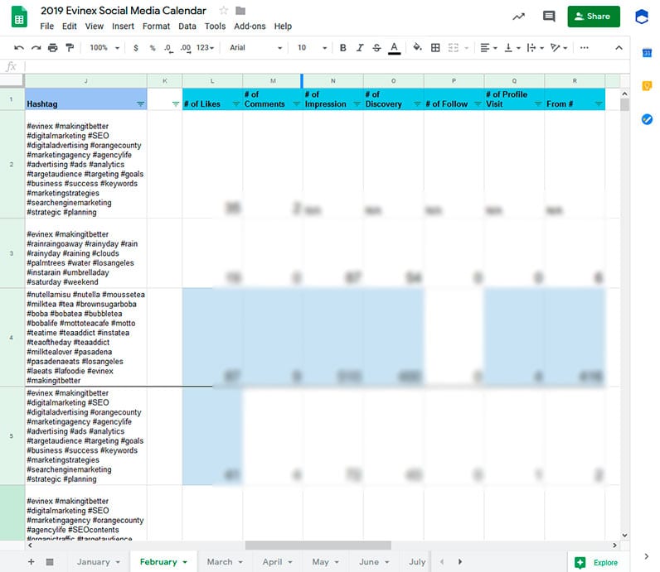The image size is (660, 572).
Task: Open the all sheets list icon
Action: (x=50, y=562)
